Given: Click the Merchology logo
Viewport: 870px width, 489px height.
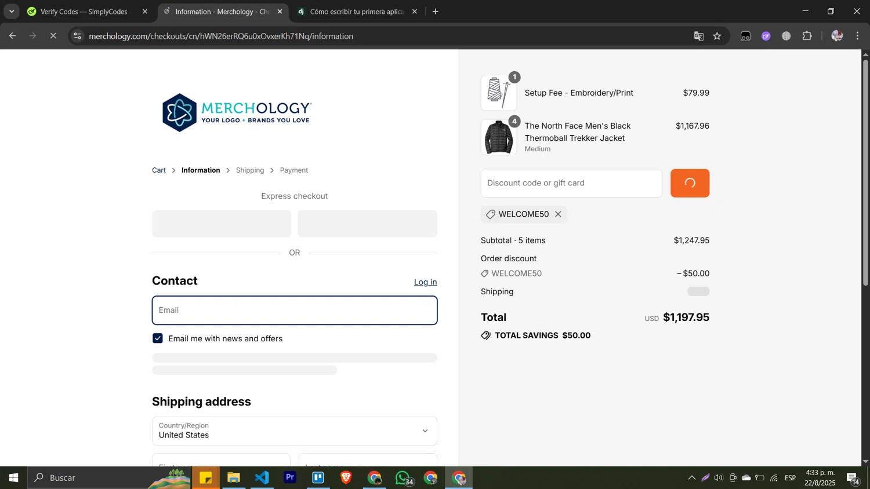Looking at the screenshot, I should point(237,112).
